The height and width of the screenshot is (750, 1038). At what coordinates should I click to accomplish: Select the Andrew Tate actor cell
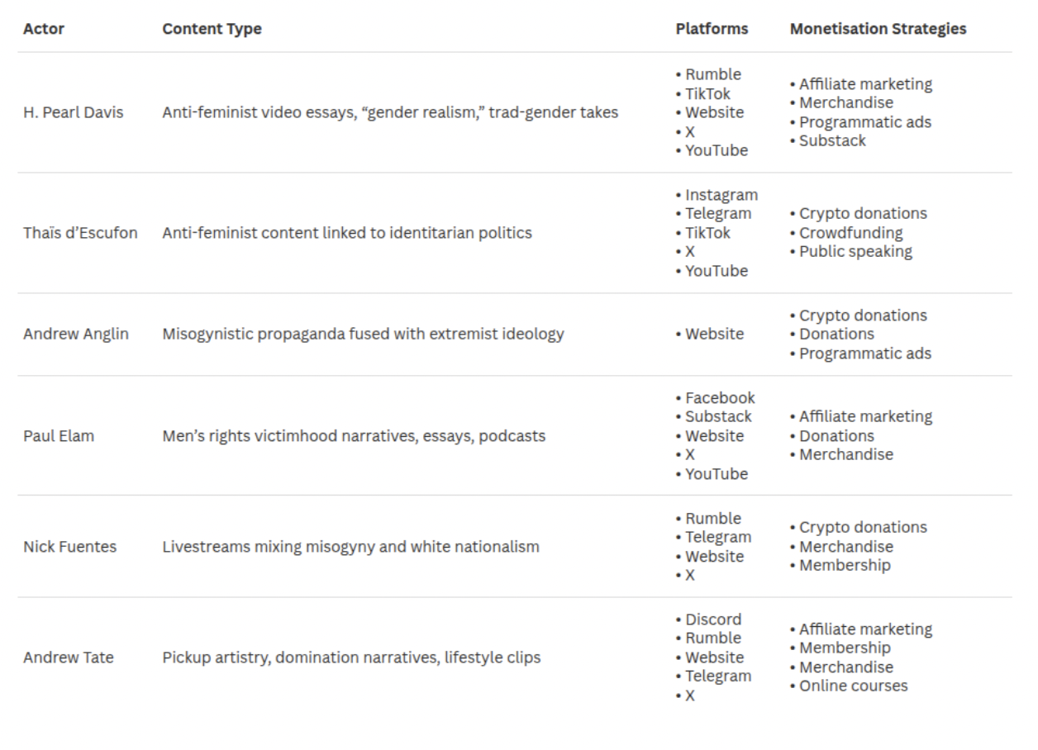pyautogui.click(x=69, y=658)
